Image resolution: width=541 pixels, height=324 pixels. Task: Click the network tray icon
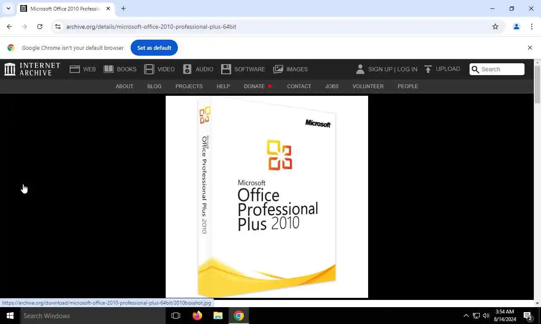[476, 316]
